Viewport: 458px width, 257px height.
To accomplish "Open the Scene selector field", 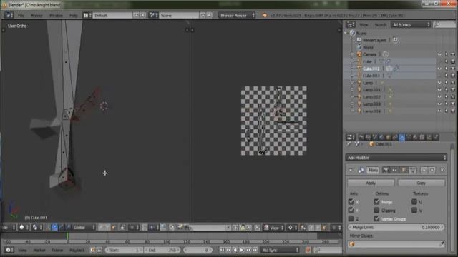I will point(179,15).
